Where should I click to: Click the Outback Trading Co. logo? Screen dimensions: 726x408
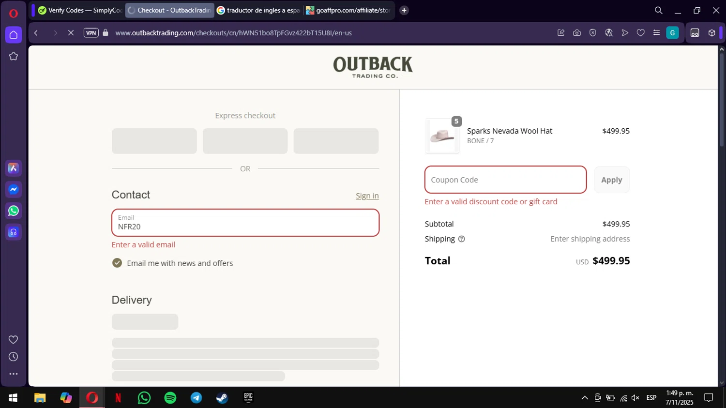[373, 67]
